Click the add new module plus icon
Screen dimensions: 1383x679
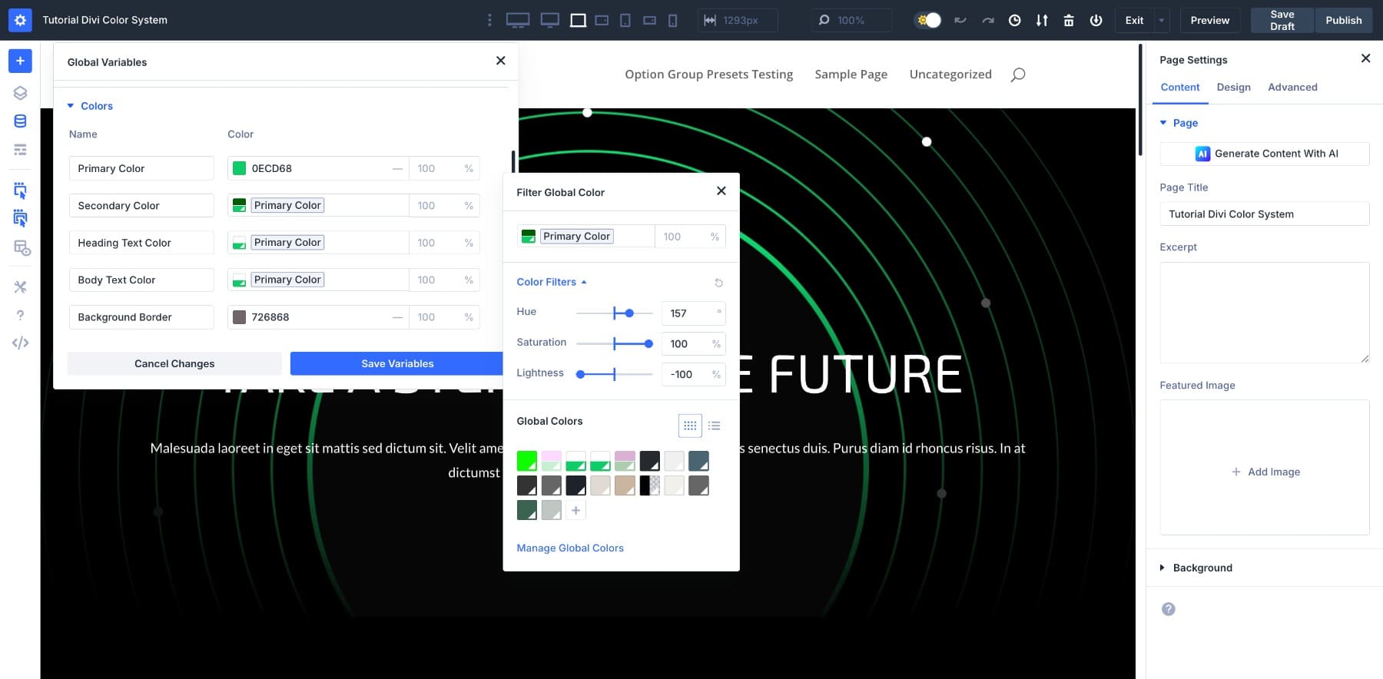click(20, 61)
